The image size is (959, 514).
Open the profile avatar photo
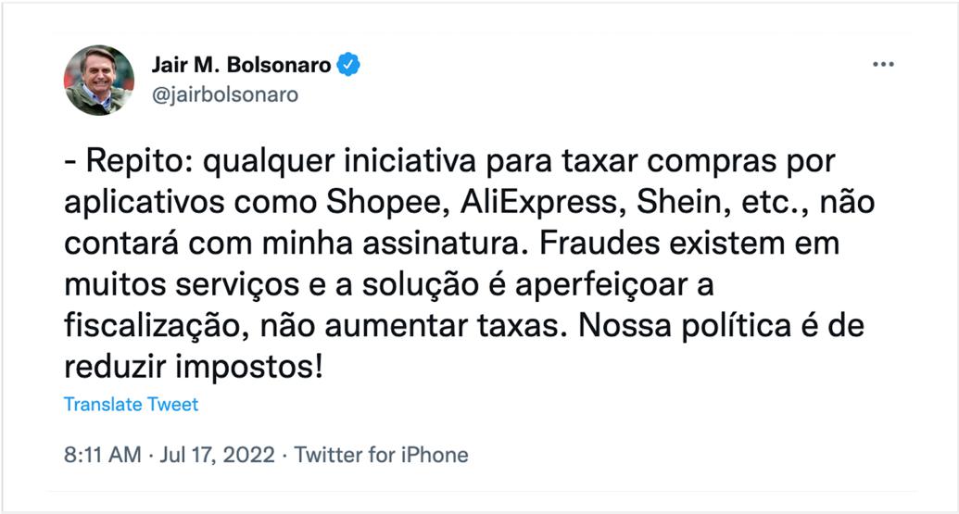click(99, 80)
